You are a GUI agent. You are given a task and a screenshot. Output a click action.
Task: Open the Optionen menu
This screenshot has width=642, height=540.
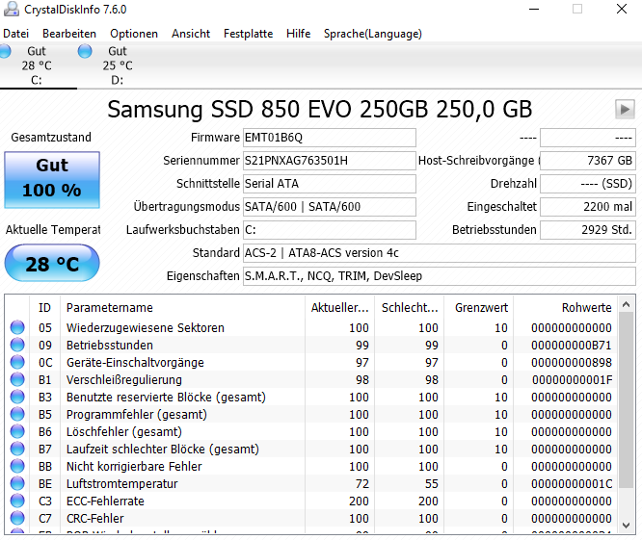(x=134, y=34)
